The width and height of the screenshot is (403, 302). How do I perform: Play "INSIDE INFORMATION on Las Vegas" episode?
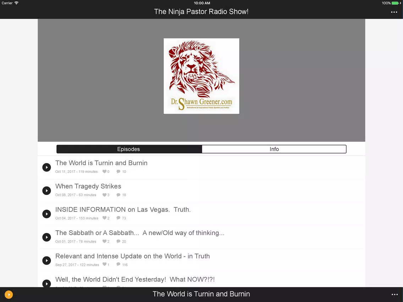coord(46,214)
